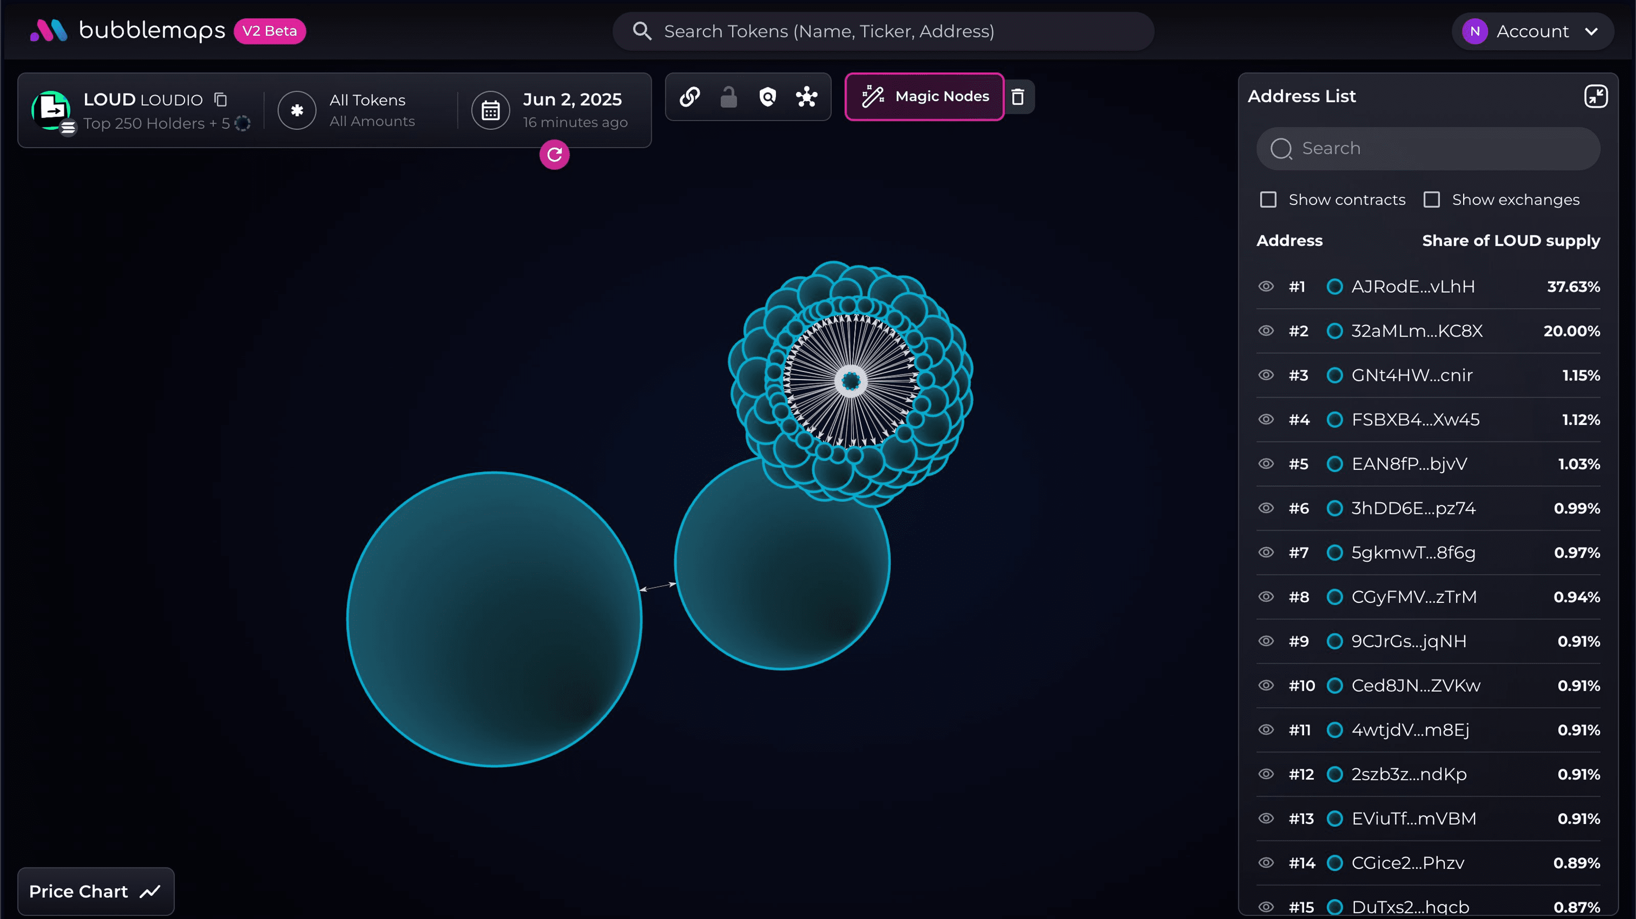Toggle eye icon for address #14
The height and width of the screenshot is (919, 1636).
point(1266,862)
